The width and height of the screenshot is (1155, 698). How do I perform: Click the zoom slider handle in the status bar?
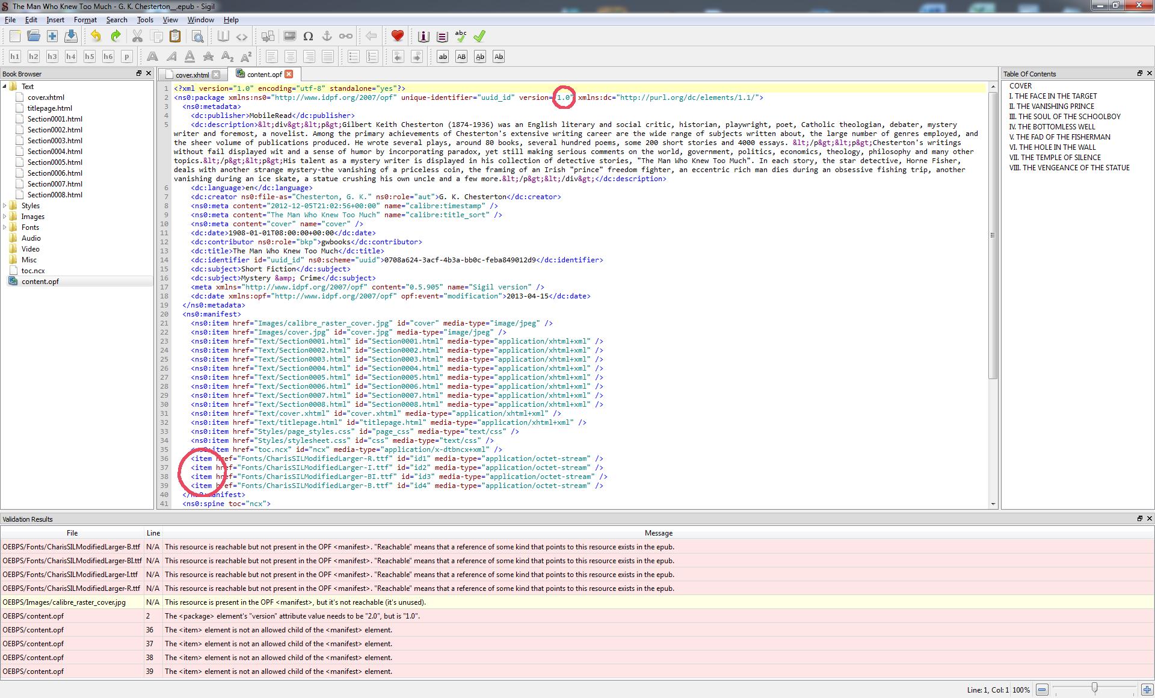click(x=1094, y=688)
